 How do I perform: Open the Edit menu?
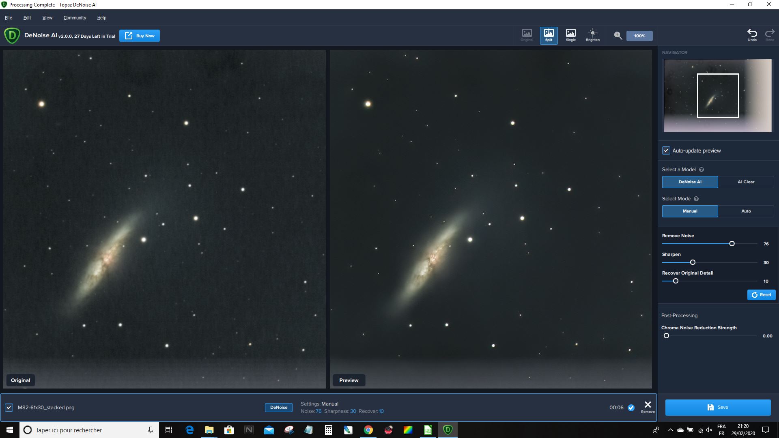tap(27, 18)
